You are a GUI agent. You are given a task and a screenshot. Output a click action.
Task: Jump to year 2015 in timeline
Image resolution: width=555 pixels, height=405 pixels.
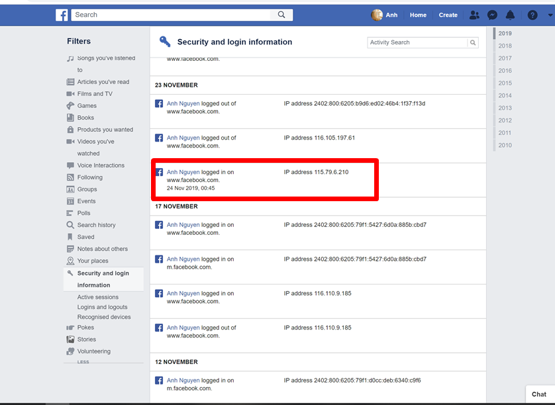[x=505, y=83]
